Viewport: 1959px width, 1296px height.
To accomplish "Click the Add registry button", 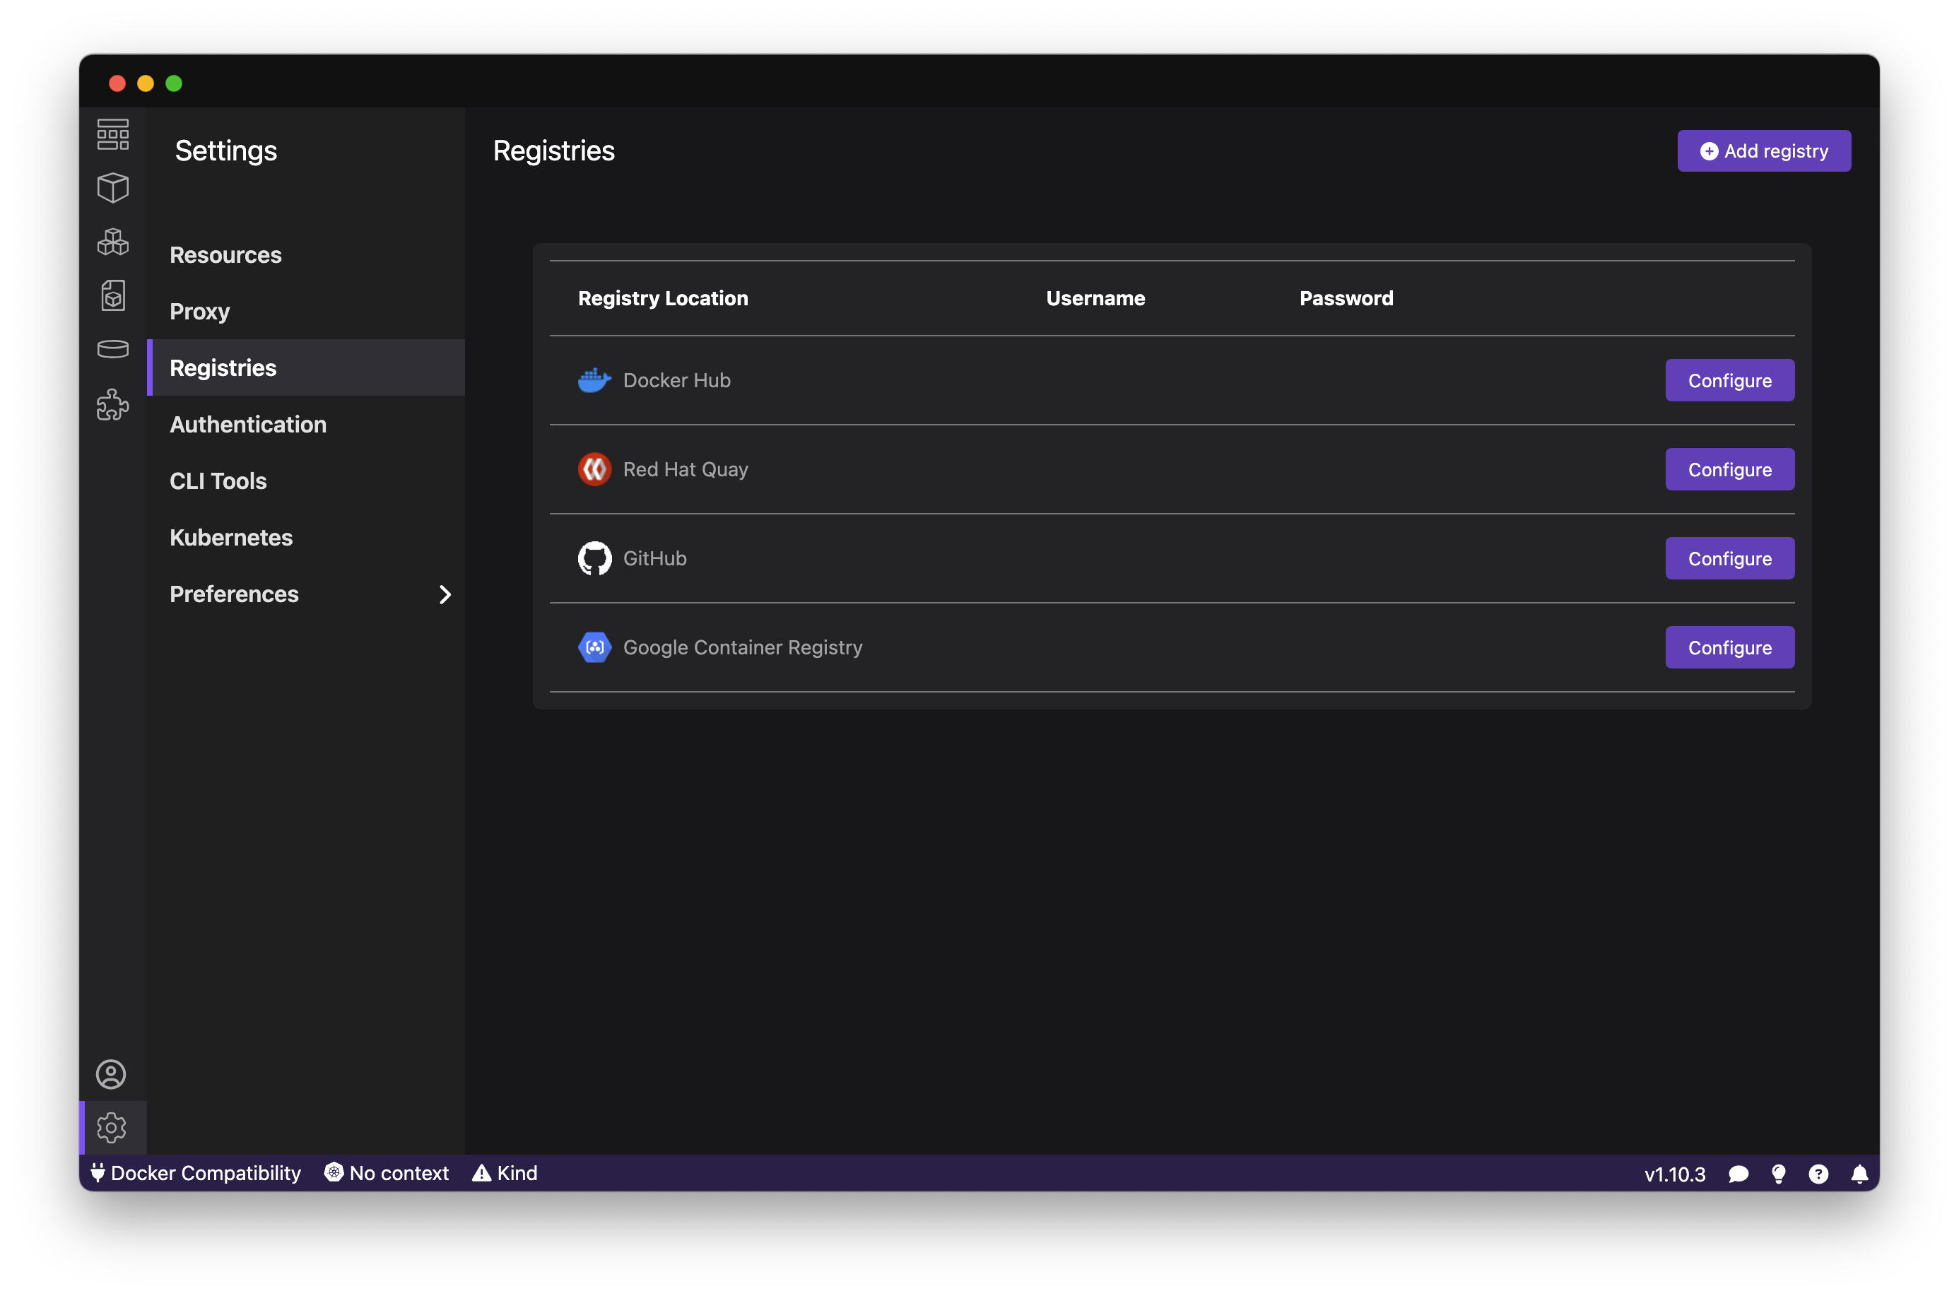I will [1763, 151].
